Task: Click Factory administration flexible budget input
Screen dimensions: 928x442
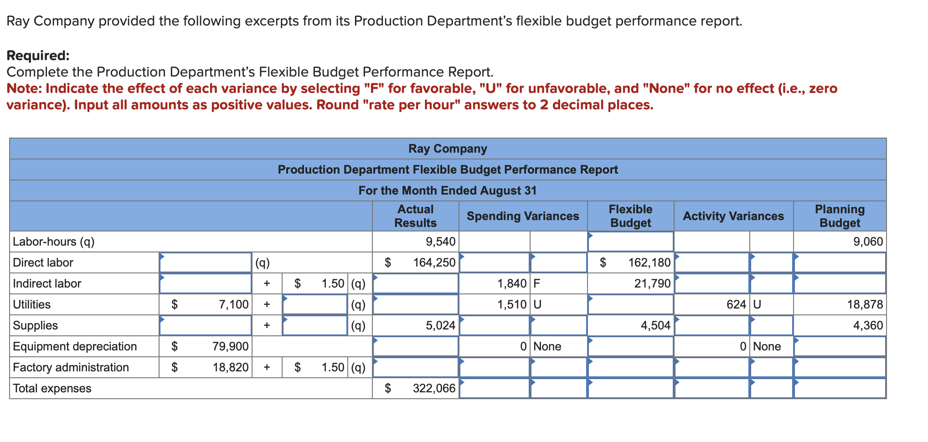Action: (630, 367)
